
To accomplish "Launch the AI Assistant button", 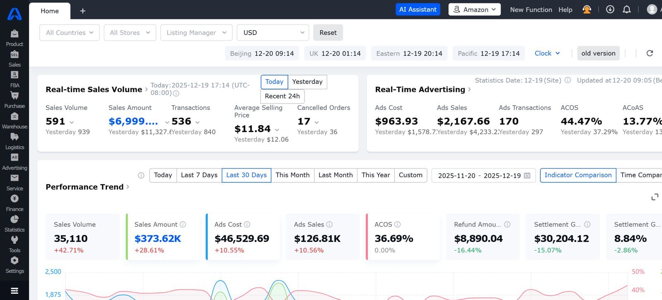I will [x=417, y=9].
